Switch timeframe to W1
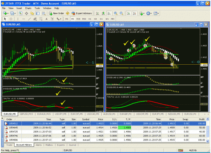The image size is (211, 153). [107, 19]
